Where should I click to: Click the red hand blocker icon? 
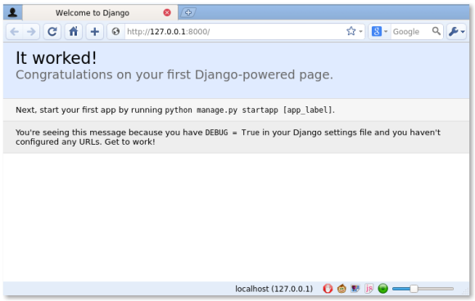tap(328, 288)
